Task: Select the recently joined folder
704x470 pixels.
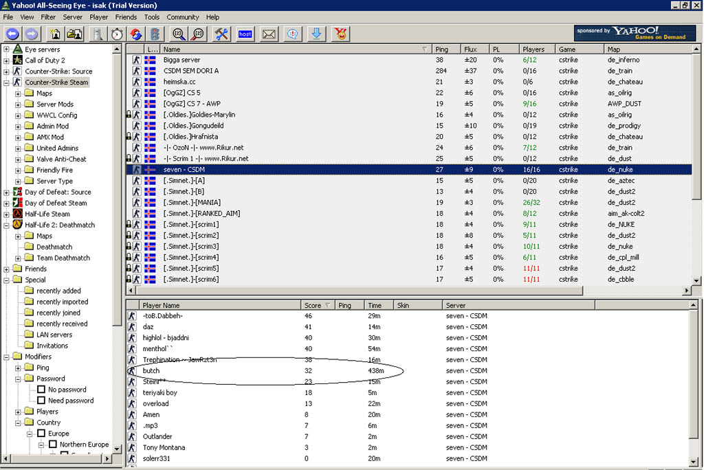Action: click(53, 313)
